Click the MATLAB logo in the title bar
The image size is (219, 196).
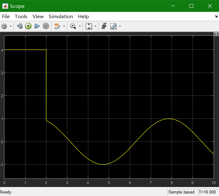[x=5, y=6]
